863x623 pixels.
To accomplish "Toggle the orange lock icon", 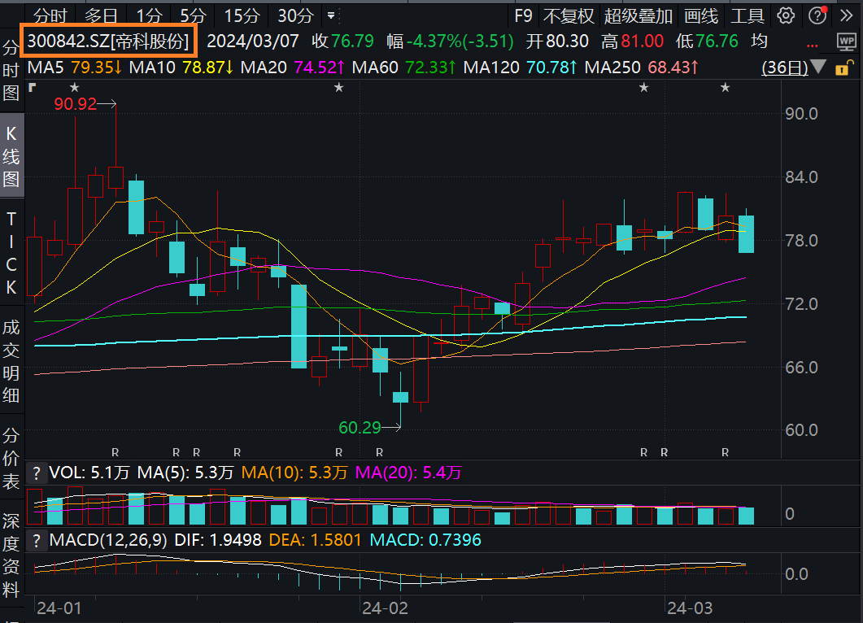I will (843, 68).
